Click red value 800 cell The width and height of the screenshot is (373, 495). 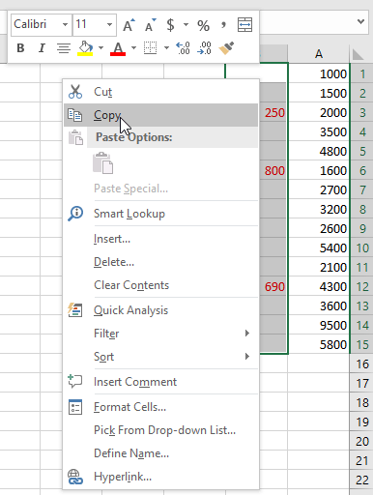pos(273,170)
